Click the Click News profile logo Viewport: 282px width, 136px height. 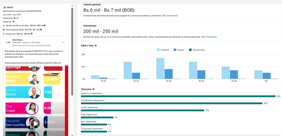click(x=8, y=42)
